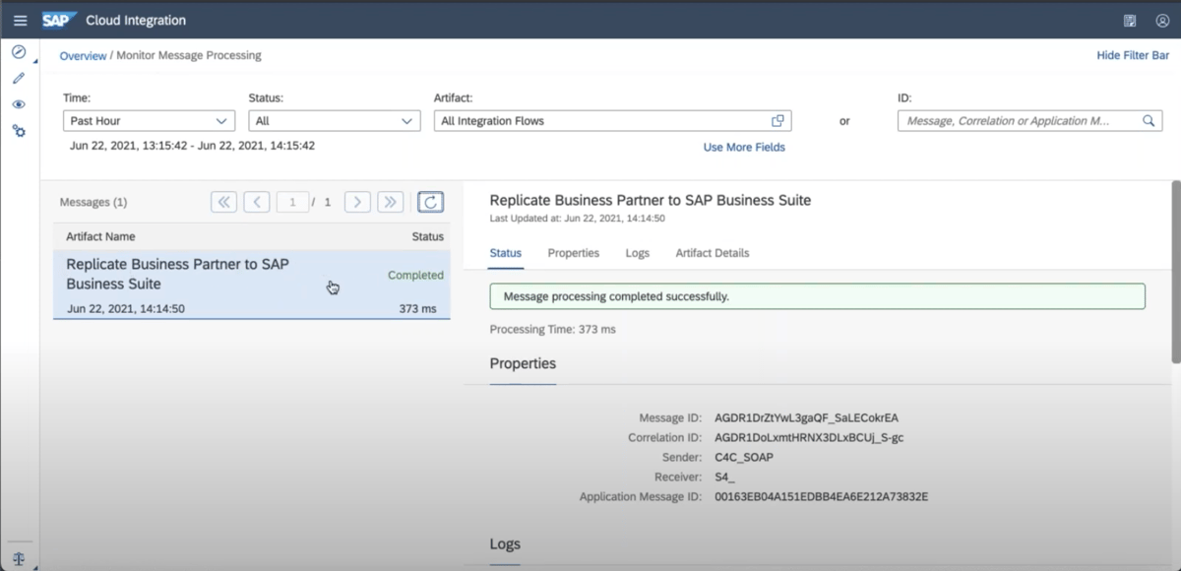
Task: Open the user profile icon in header
Action: point(1162,20)
